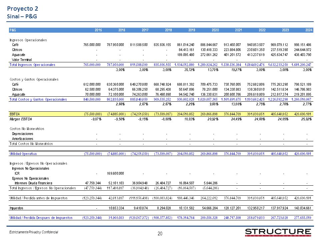Select Cítricos income value 244.644.972
The height and width of the screenshot is (240, 320).
pyautogui.click(x=302, y=50)
